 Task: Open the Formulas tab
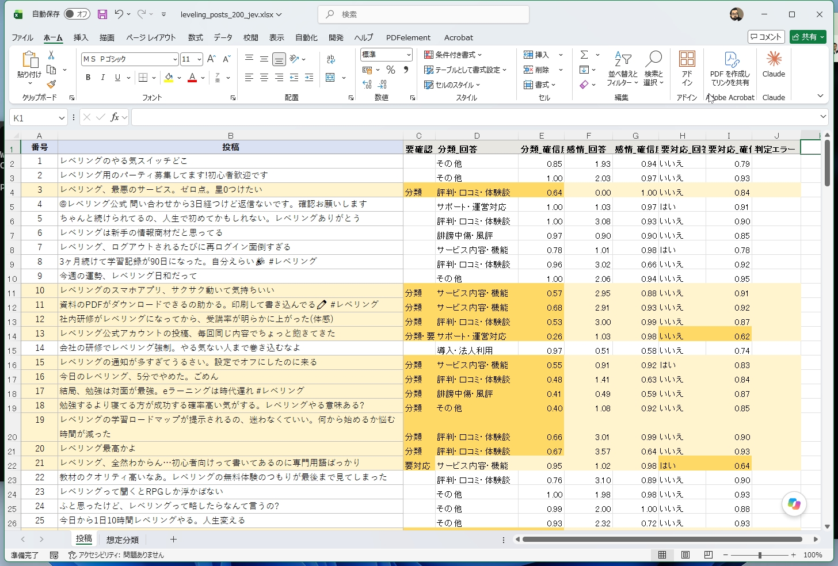click(x=196, y=37)
